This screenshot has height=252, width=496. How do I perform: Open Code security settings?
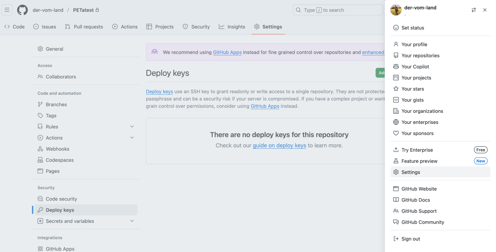pyautogui.click(x=86, y=199)
